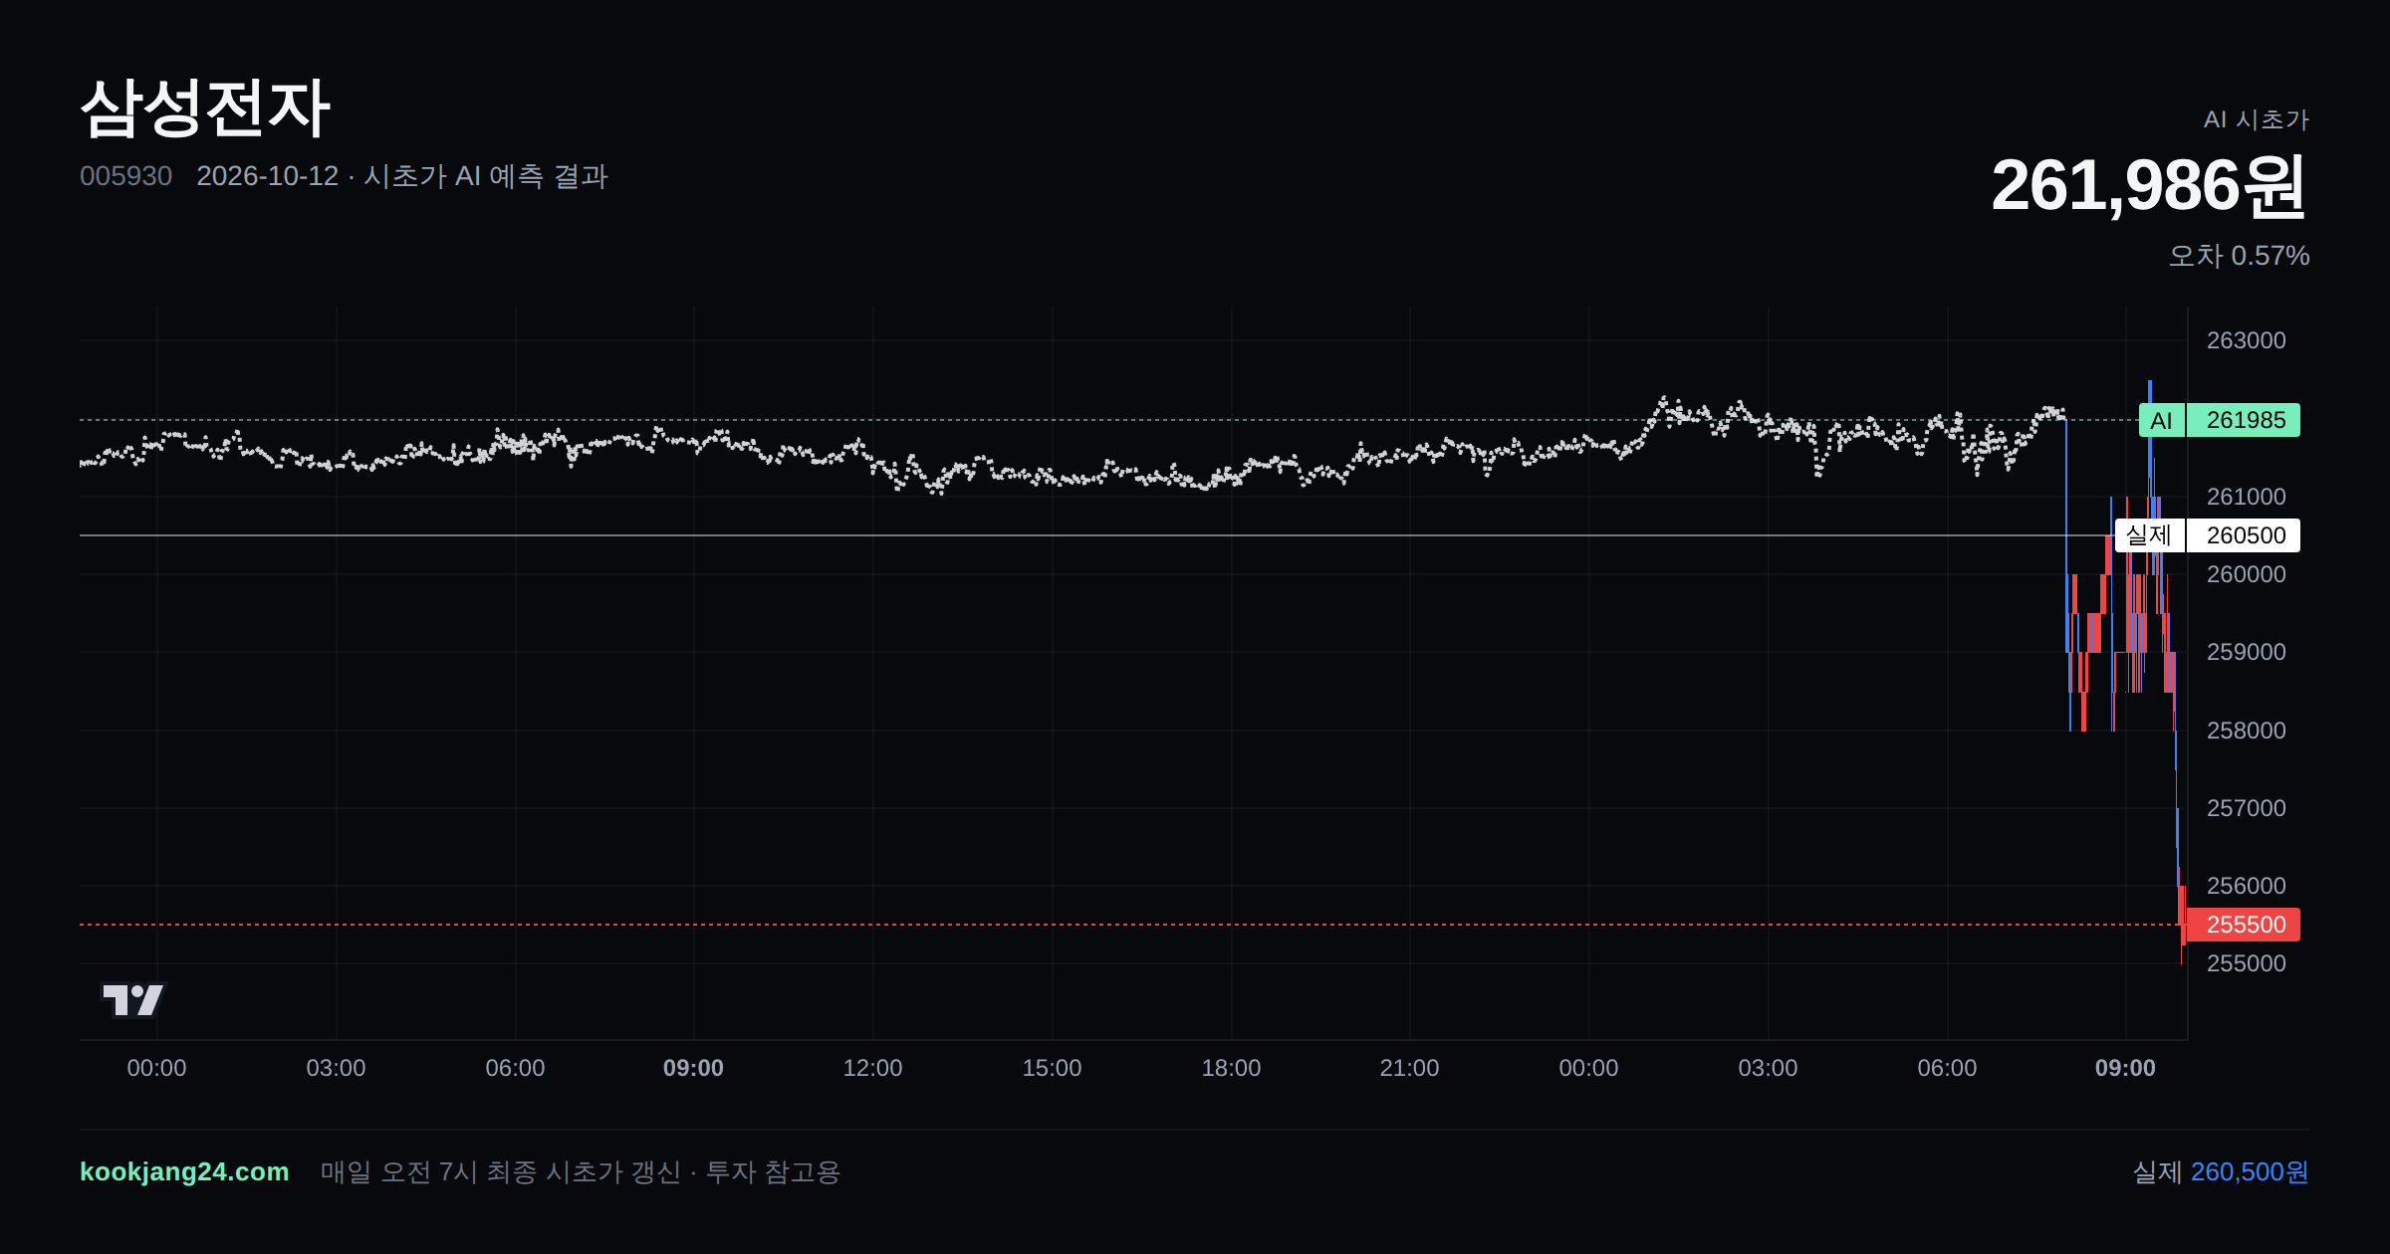Click the 261,986원 predicted price
Viewport: 2390px width, 1254px height.
coord(2149,186)
